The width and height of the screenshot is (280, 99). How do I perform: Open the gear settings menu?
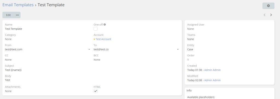point(268,6)
